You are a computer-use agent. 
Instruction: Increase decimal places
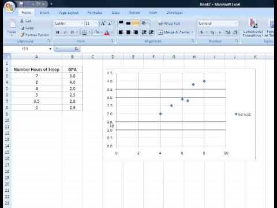pos(228,32)
